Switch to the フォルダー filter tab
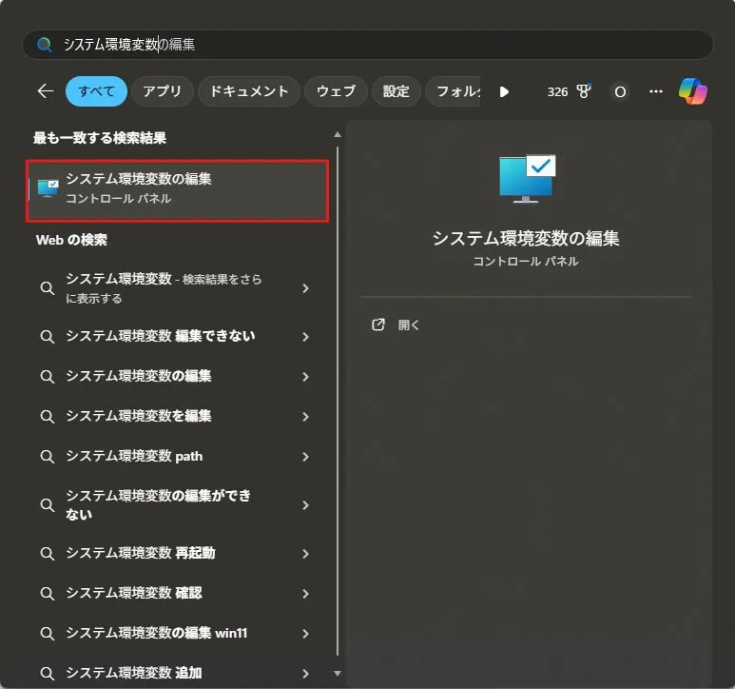The height and width of the screenshot is (689, 735). point(453,91)
